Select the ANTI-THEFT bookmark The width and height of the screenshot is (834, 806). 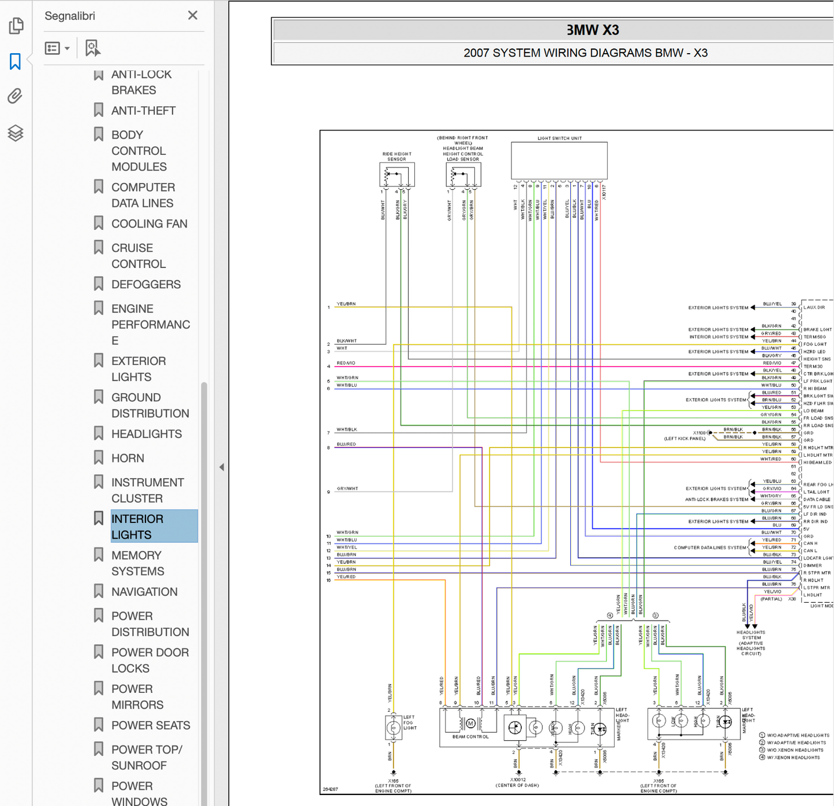coord(143,110)
